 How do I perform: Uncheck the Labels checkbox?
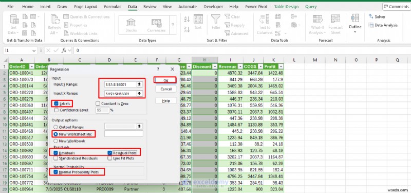click(56, 104)
